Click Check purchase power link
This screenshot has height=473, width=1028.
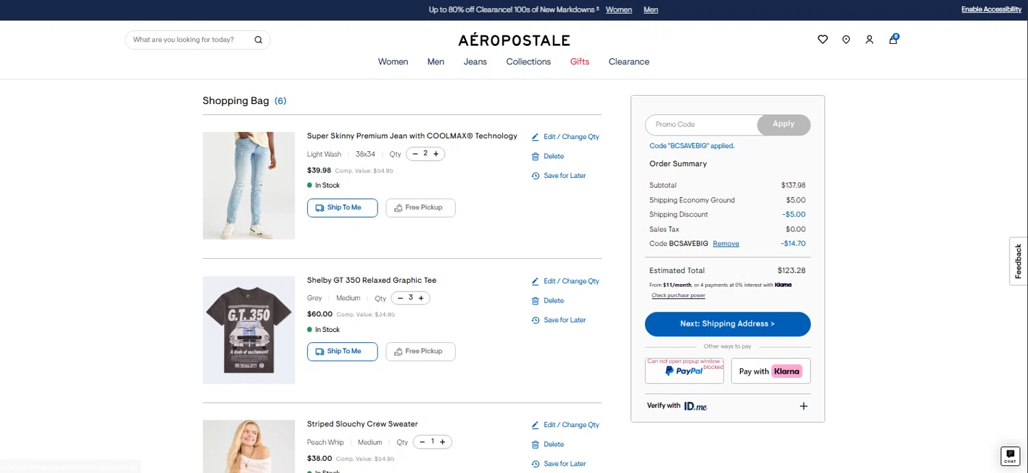tap(678, 296)
